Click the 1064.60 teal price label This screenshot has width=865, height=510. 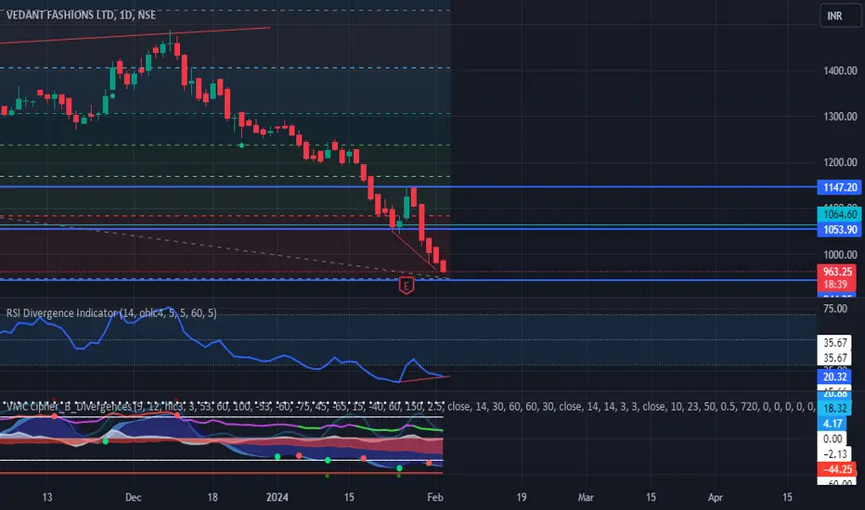pos(839,214)
